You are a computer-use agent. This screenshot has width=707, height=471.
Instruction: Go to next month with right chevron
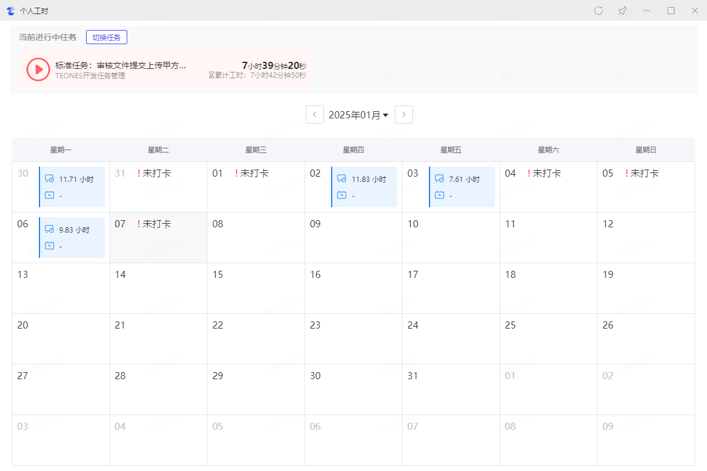point(404,115)
